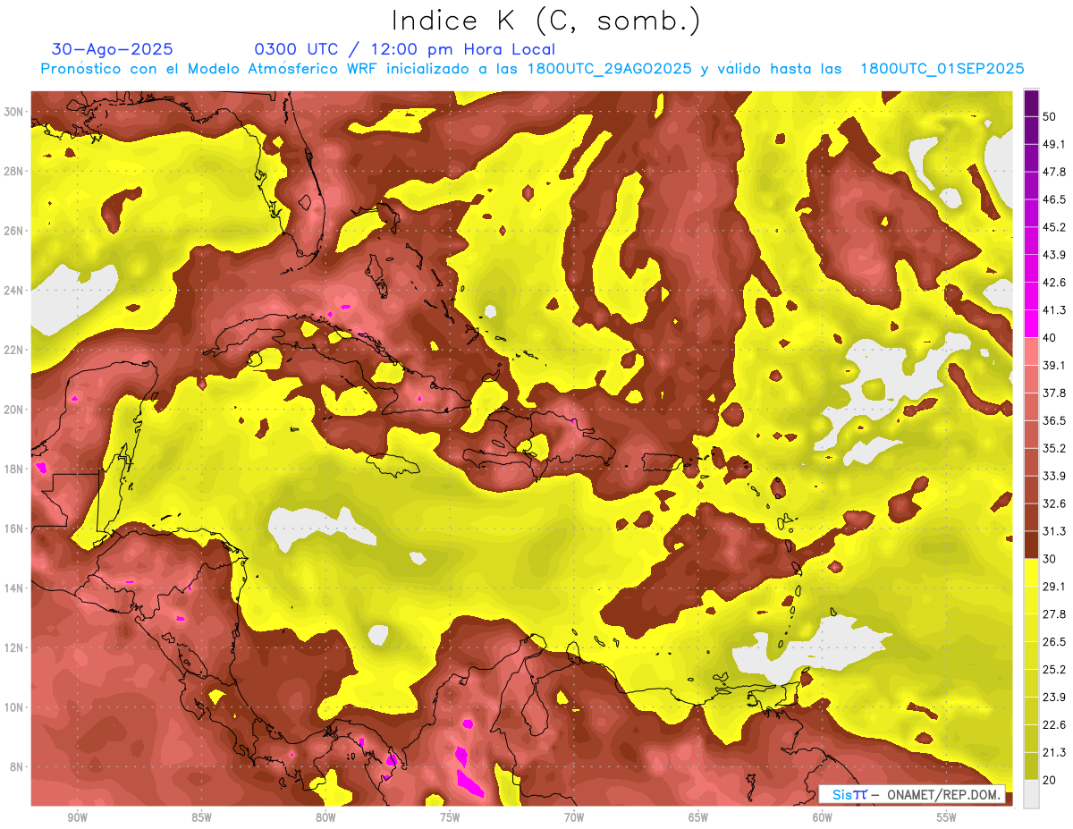Pick the gray colorbar segment below 20

tap(1031, 794)
